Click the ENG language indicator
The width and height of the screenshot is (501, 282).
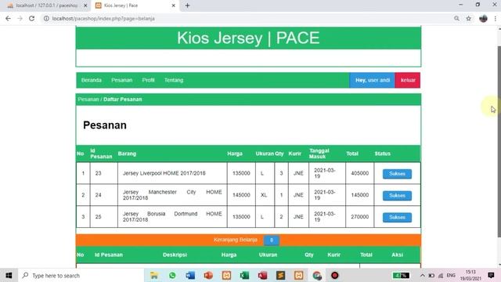click(451, 275)
